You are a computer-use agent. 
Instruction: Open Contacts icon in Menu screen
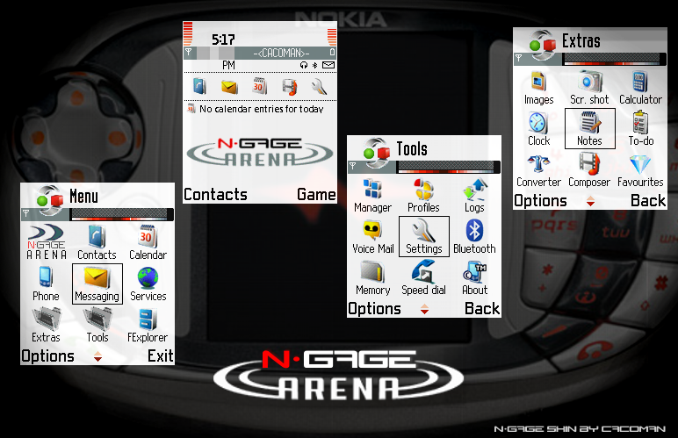click(x=97, y=242)
